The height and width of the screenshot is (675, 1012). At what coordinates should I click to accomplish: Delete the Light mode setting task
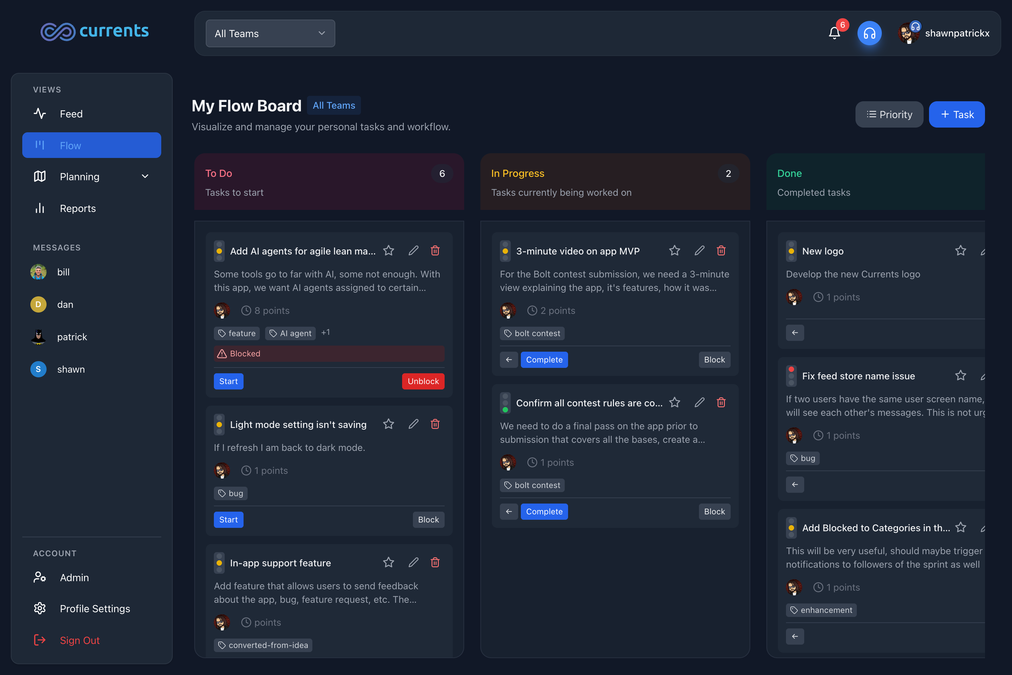point(435,424)
